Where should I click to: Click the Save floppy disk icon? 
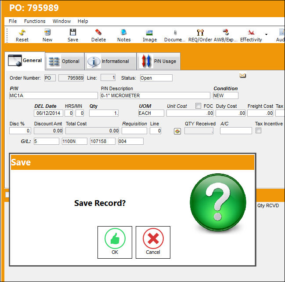(73, 32)
